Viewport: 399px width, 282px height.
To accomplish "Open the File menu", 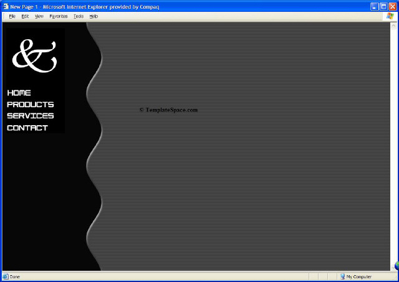I will tap(12, 16).
